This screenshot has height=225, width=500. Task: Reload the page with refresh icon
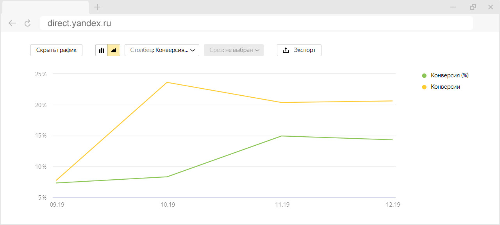pos(27,23)
